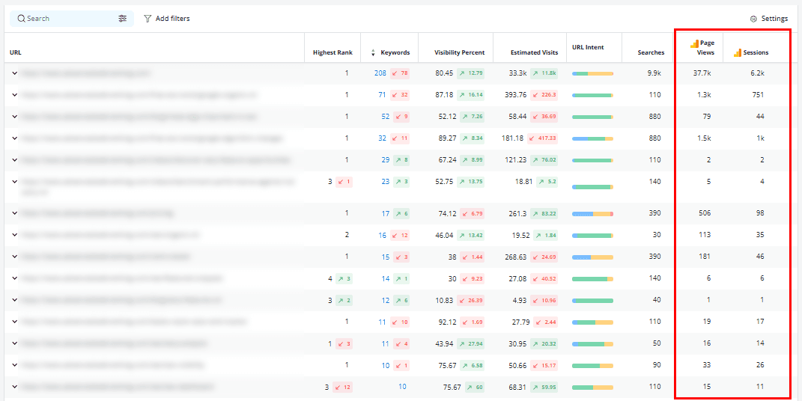The image size is (802, 401).
Task: Click the URL Intent bar in the 208-keyword row
Action: (593, 74)
